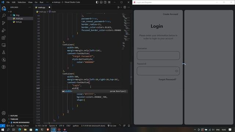Select interpreter 3.11.4 64-bit
Screen dimensions: 235x132
(x=93, y=126)
